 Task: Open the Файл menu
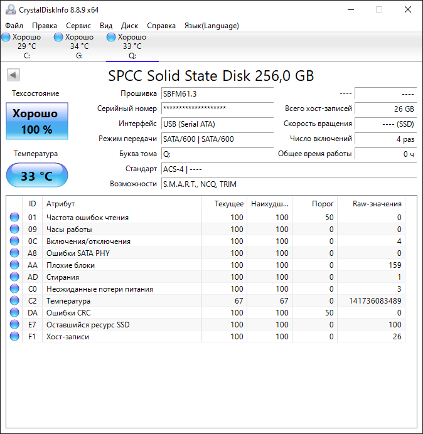(14, 26)
